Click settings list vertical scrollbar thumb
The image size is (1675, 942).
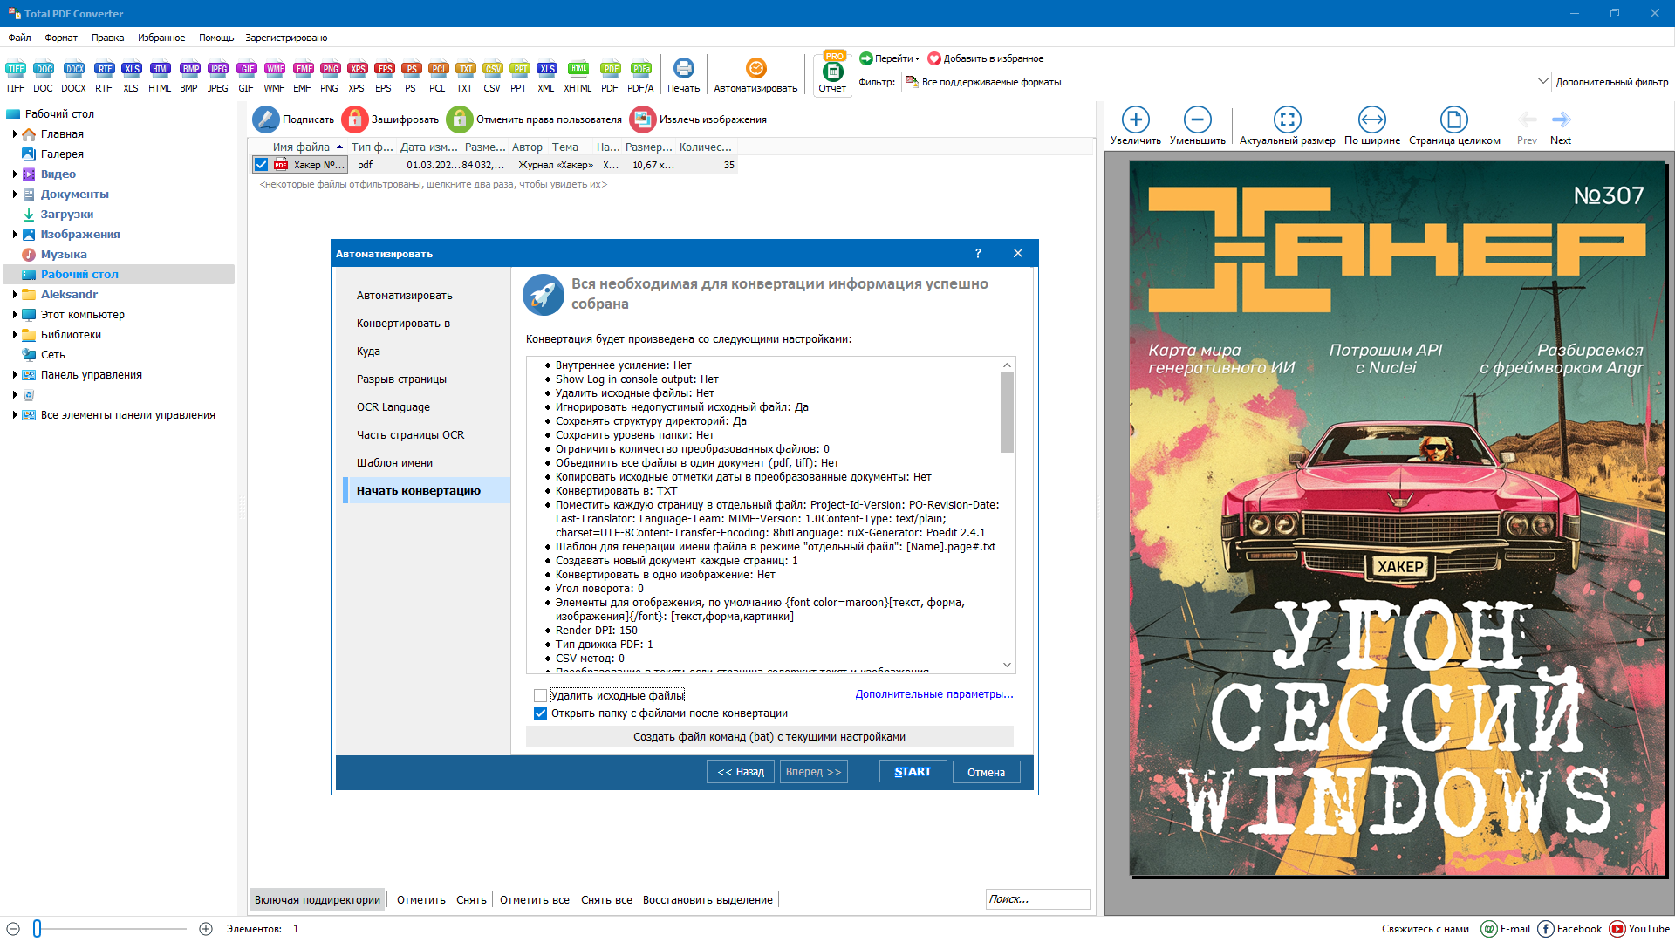click(x=1007, y=412)
